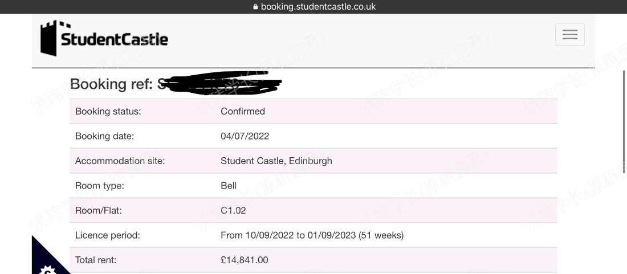
Task: Click the 'Accommodation site:' label
Action: coord(120,161)
